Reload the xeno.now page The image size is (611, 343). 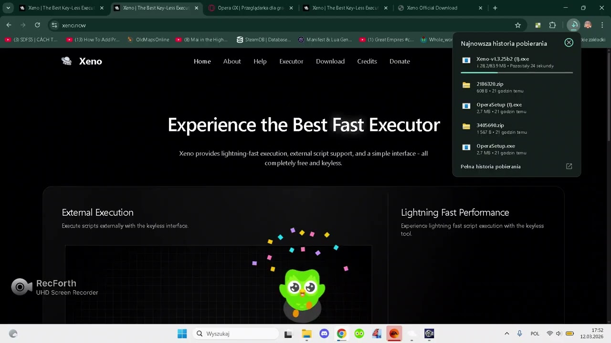(37, 25)
